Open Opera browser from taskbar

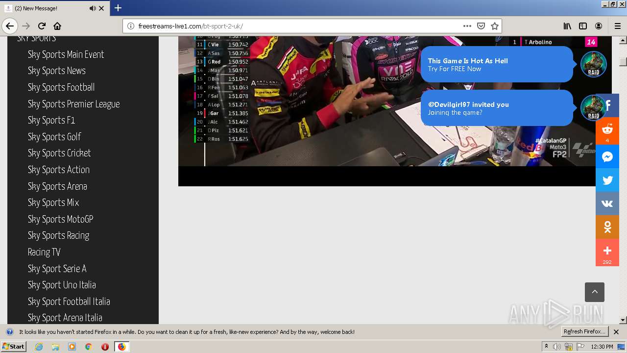(105, 347)
